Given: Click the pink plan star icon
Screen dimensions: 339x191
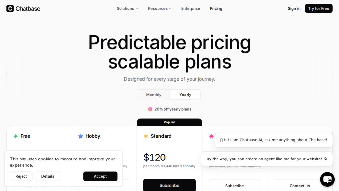Looking at the screenshot, I should [211, 136].
